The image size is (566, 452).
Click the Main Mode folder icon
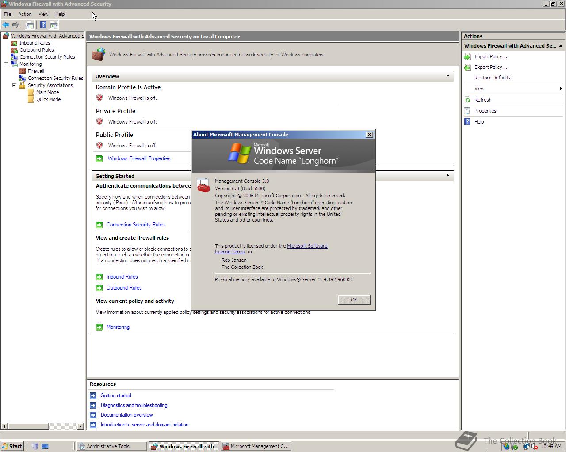point(31,92)
